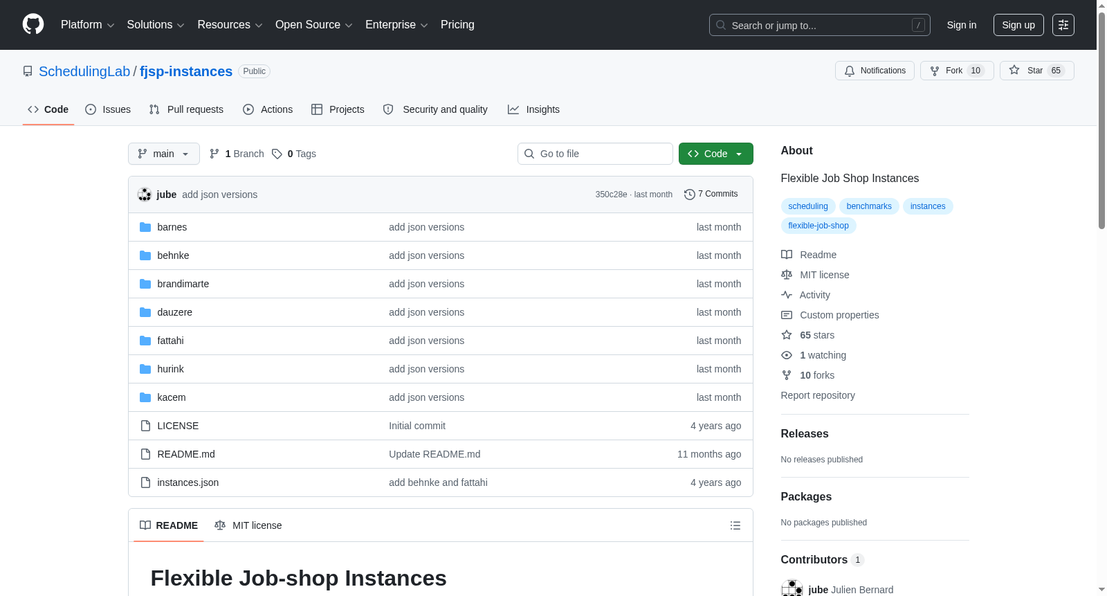Click the Activity pulse icon
This screenshot has width=1107, height=596.
(787, 295)
